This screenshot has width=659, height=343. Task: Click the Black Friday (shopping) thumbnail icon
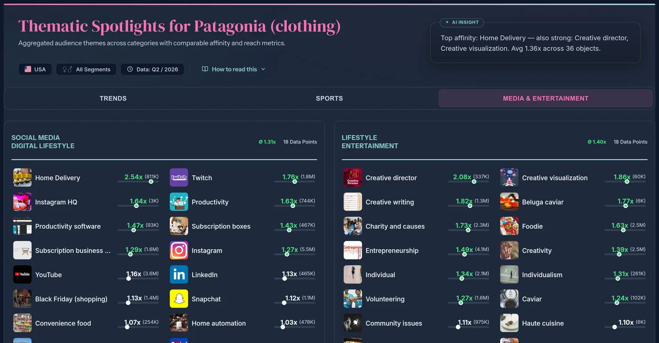(22, 299)
